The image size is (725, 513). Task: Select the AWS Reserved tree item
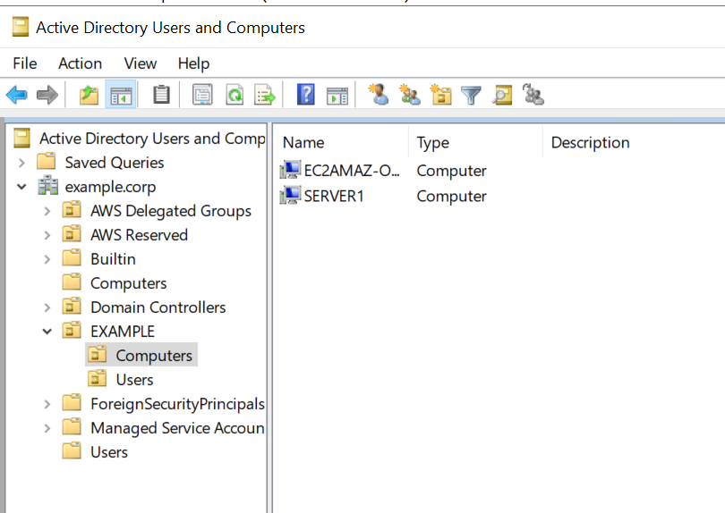[x=139, y=234]
